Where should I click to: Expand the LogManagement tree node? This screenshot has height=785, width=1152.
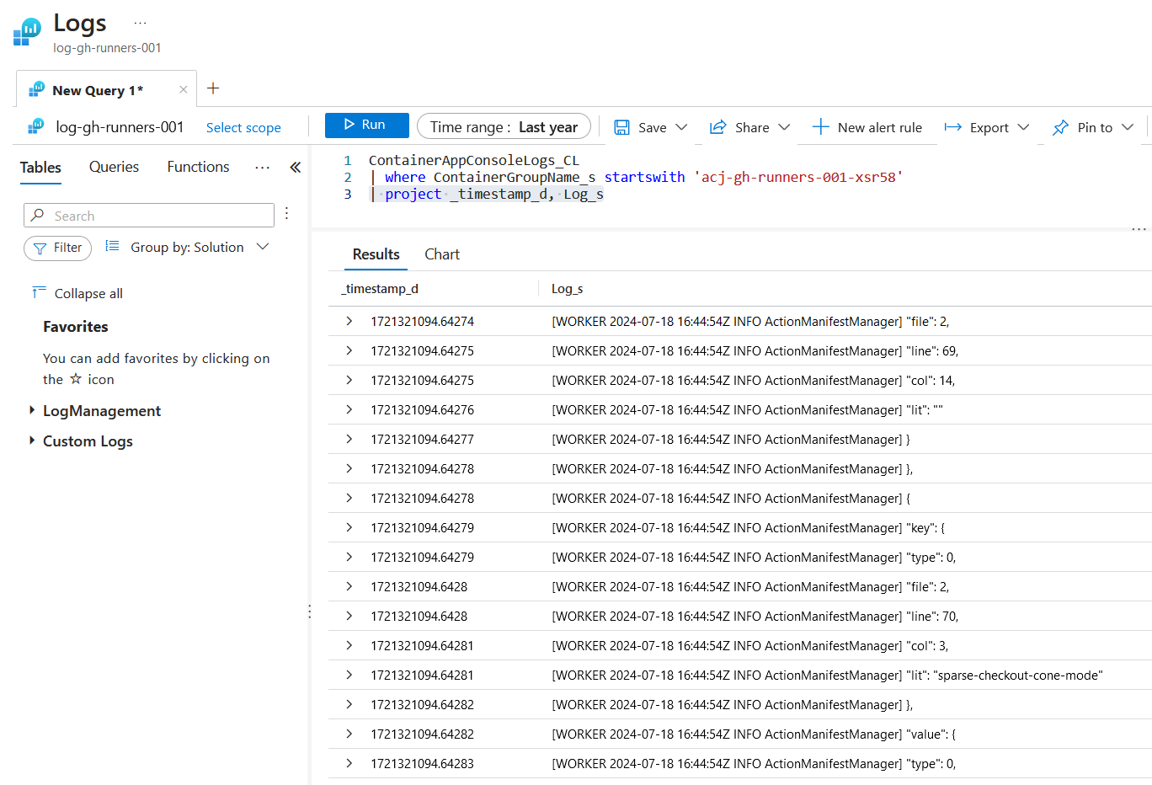click(x=32, y=410)
